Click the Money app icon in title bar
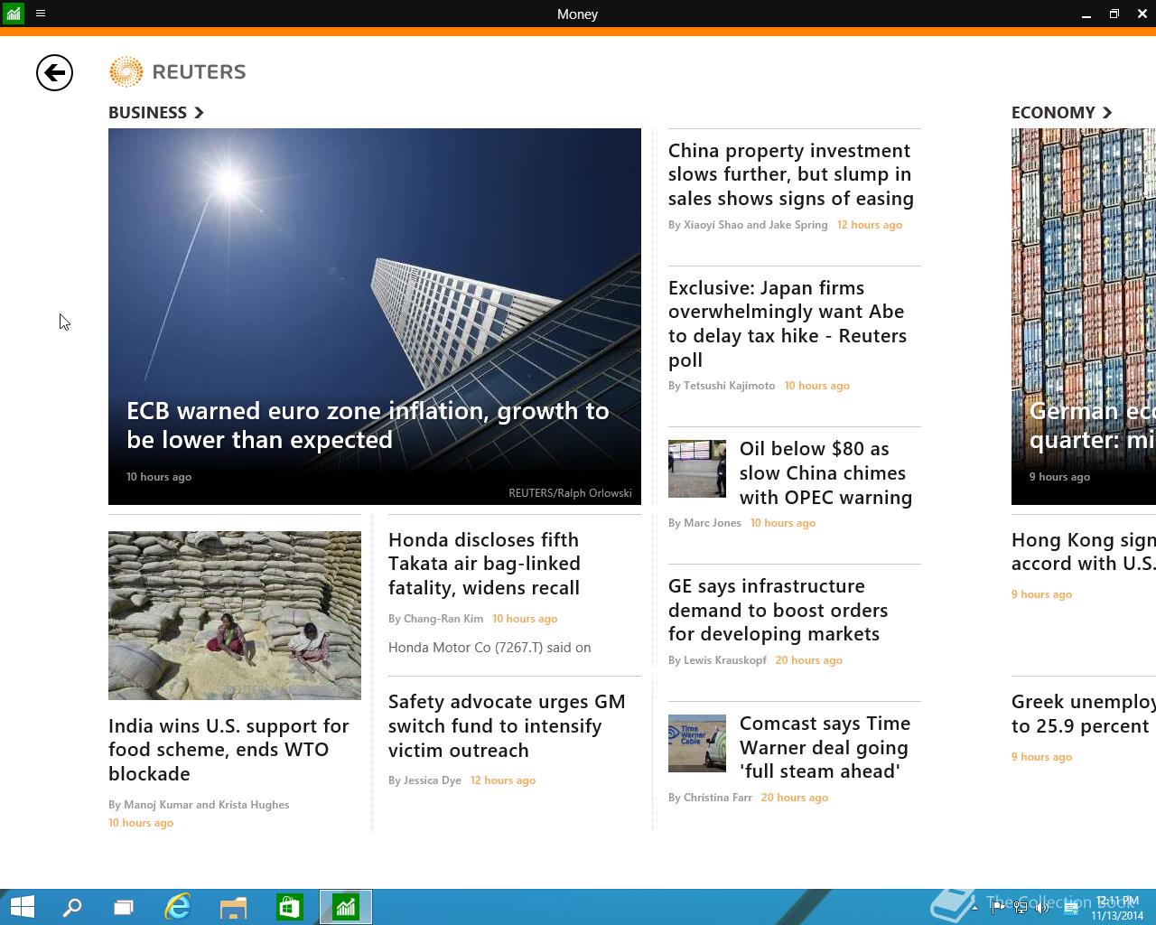This screenshot has width=1156, height=925. click(14, 14)
